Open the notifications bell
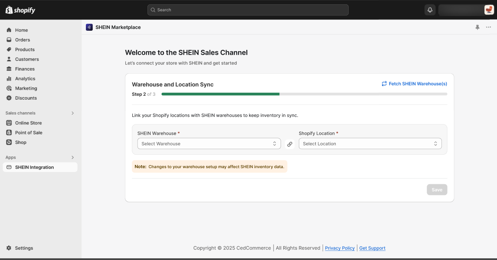 coord(430,10)
